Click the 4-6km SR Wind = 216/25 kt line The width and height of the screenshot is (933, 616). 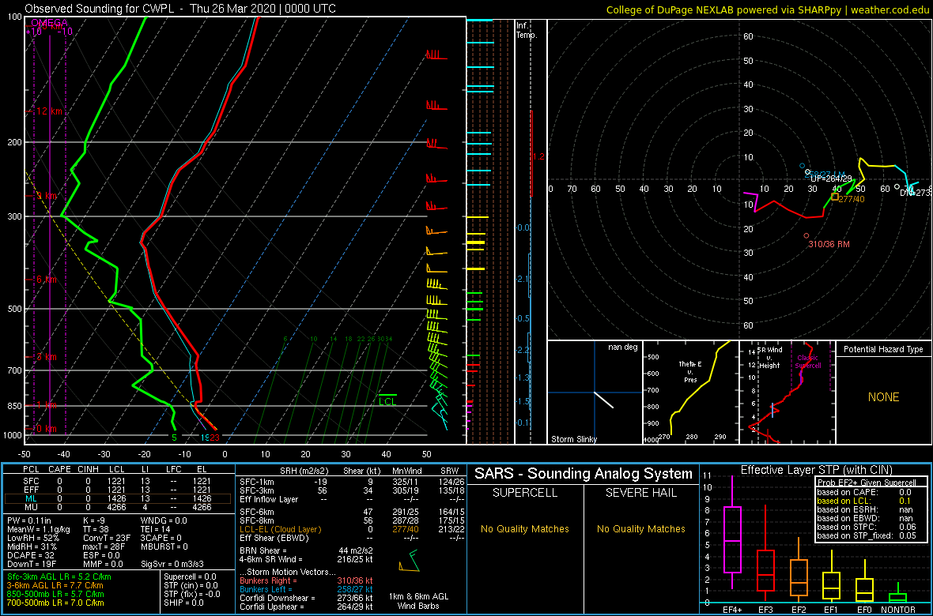click(x=306, y=559)
